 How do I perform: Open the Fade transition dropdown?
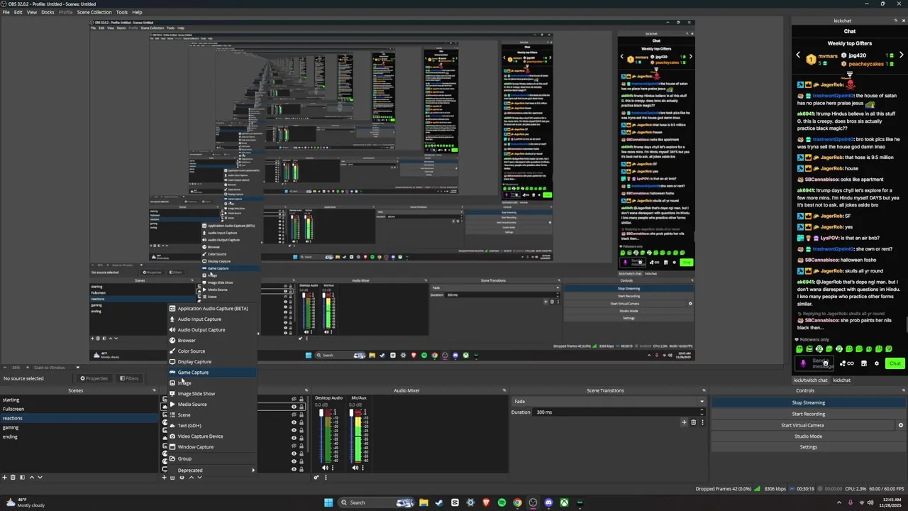609,401
